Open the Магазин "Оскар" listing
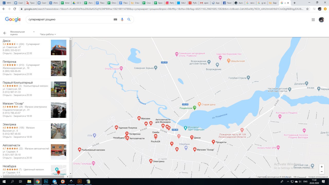Screen dimensions: 329x185 click(34, 110)
